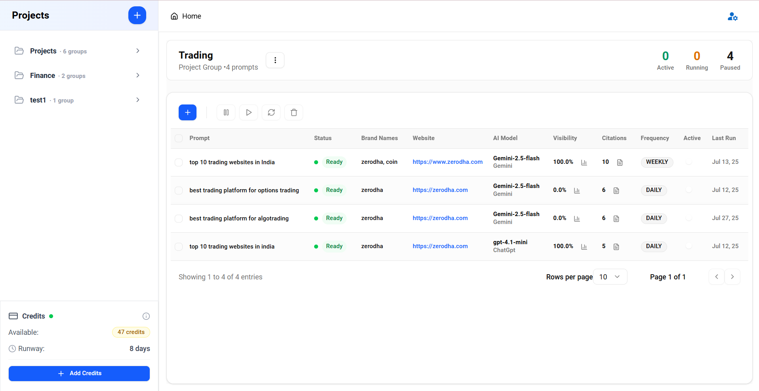
Task: Expand the Projects folder chevron
Action: click(137, 51)
